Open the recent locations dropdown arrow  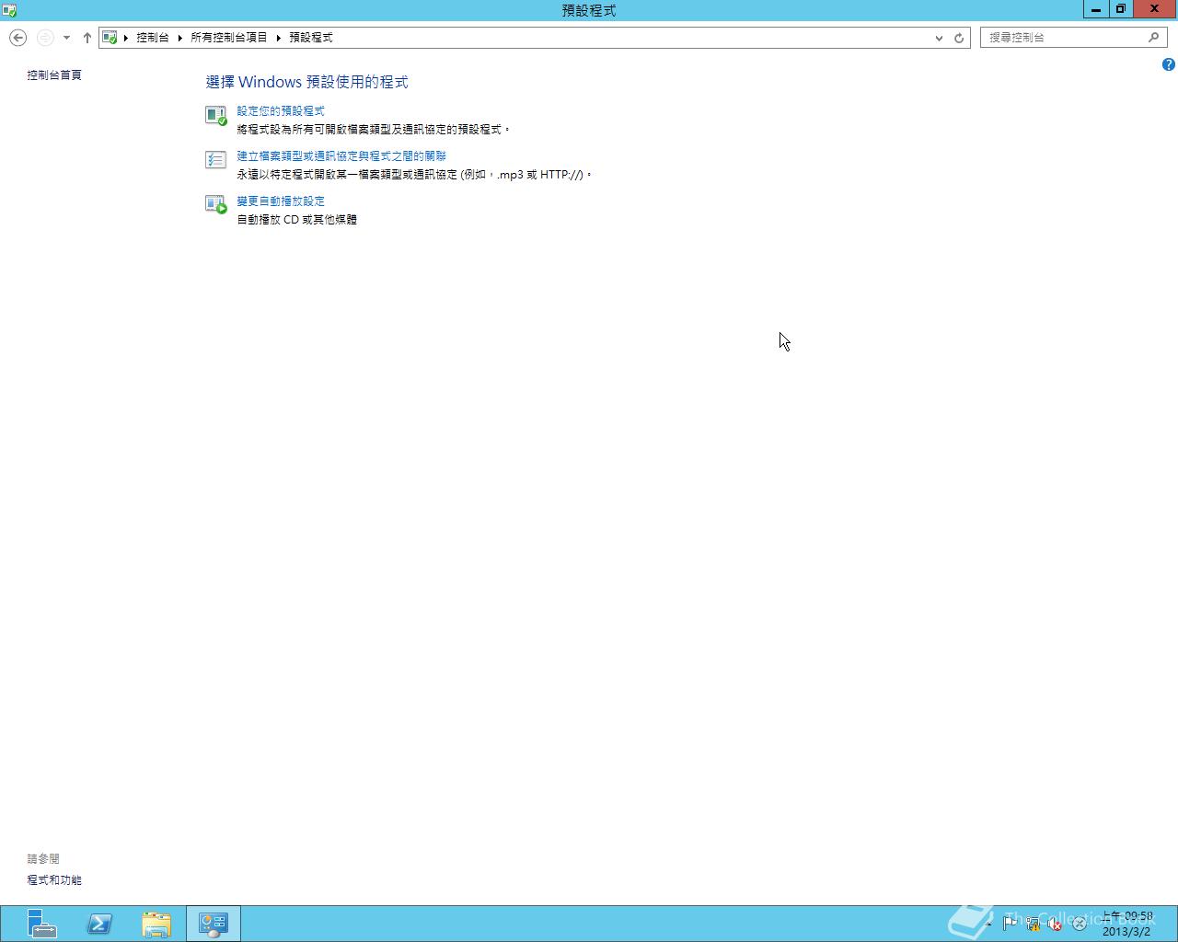click(x=66, y=38)
